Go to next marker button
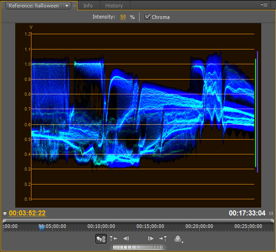This screenshot has width=276, height=252. [x=163, y=239]
